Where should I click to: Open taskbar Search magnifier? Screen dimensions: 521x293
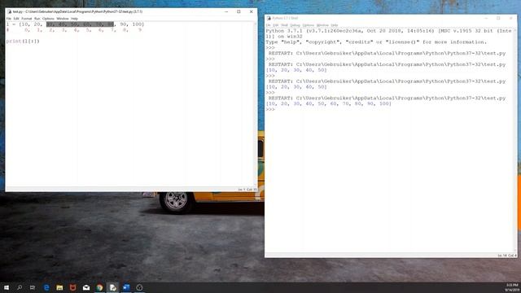pyautogui.click(x=20, y=287)
